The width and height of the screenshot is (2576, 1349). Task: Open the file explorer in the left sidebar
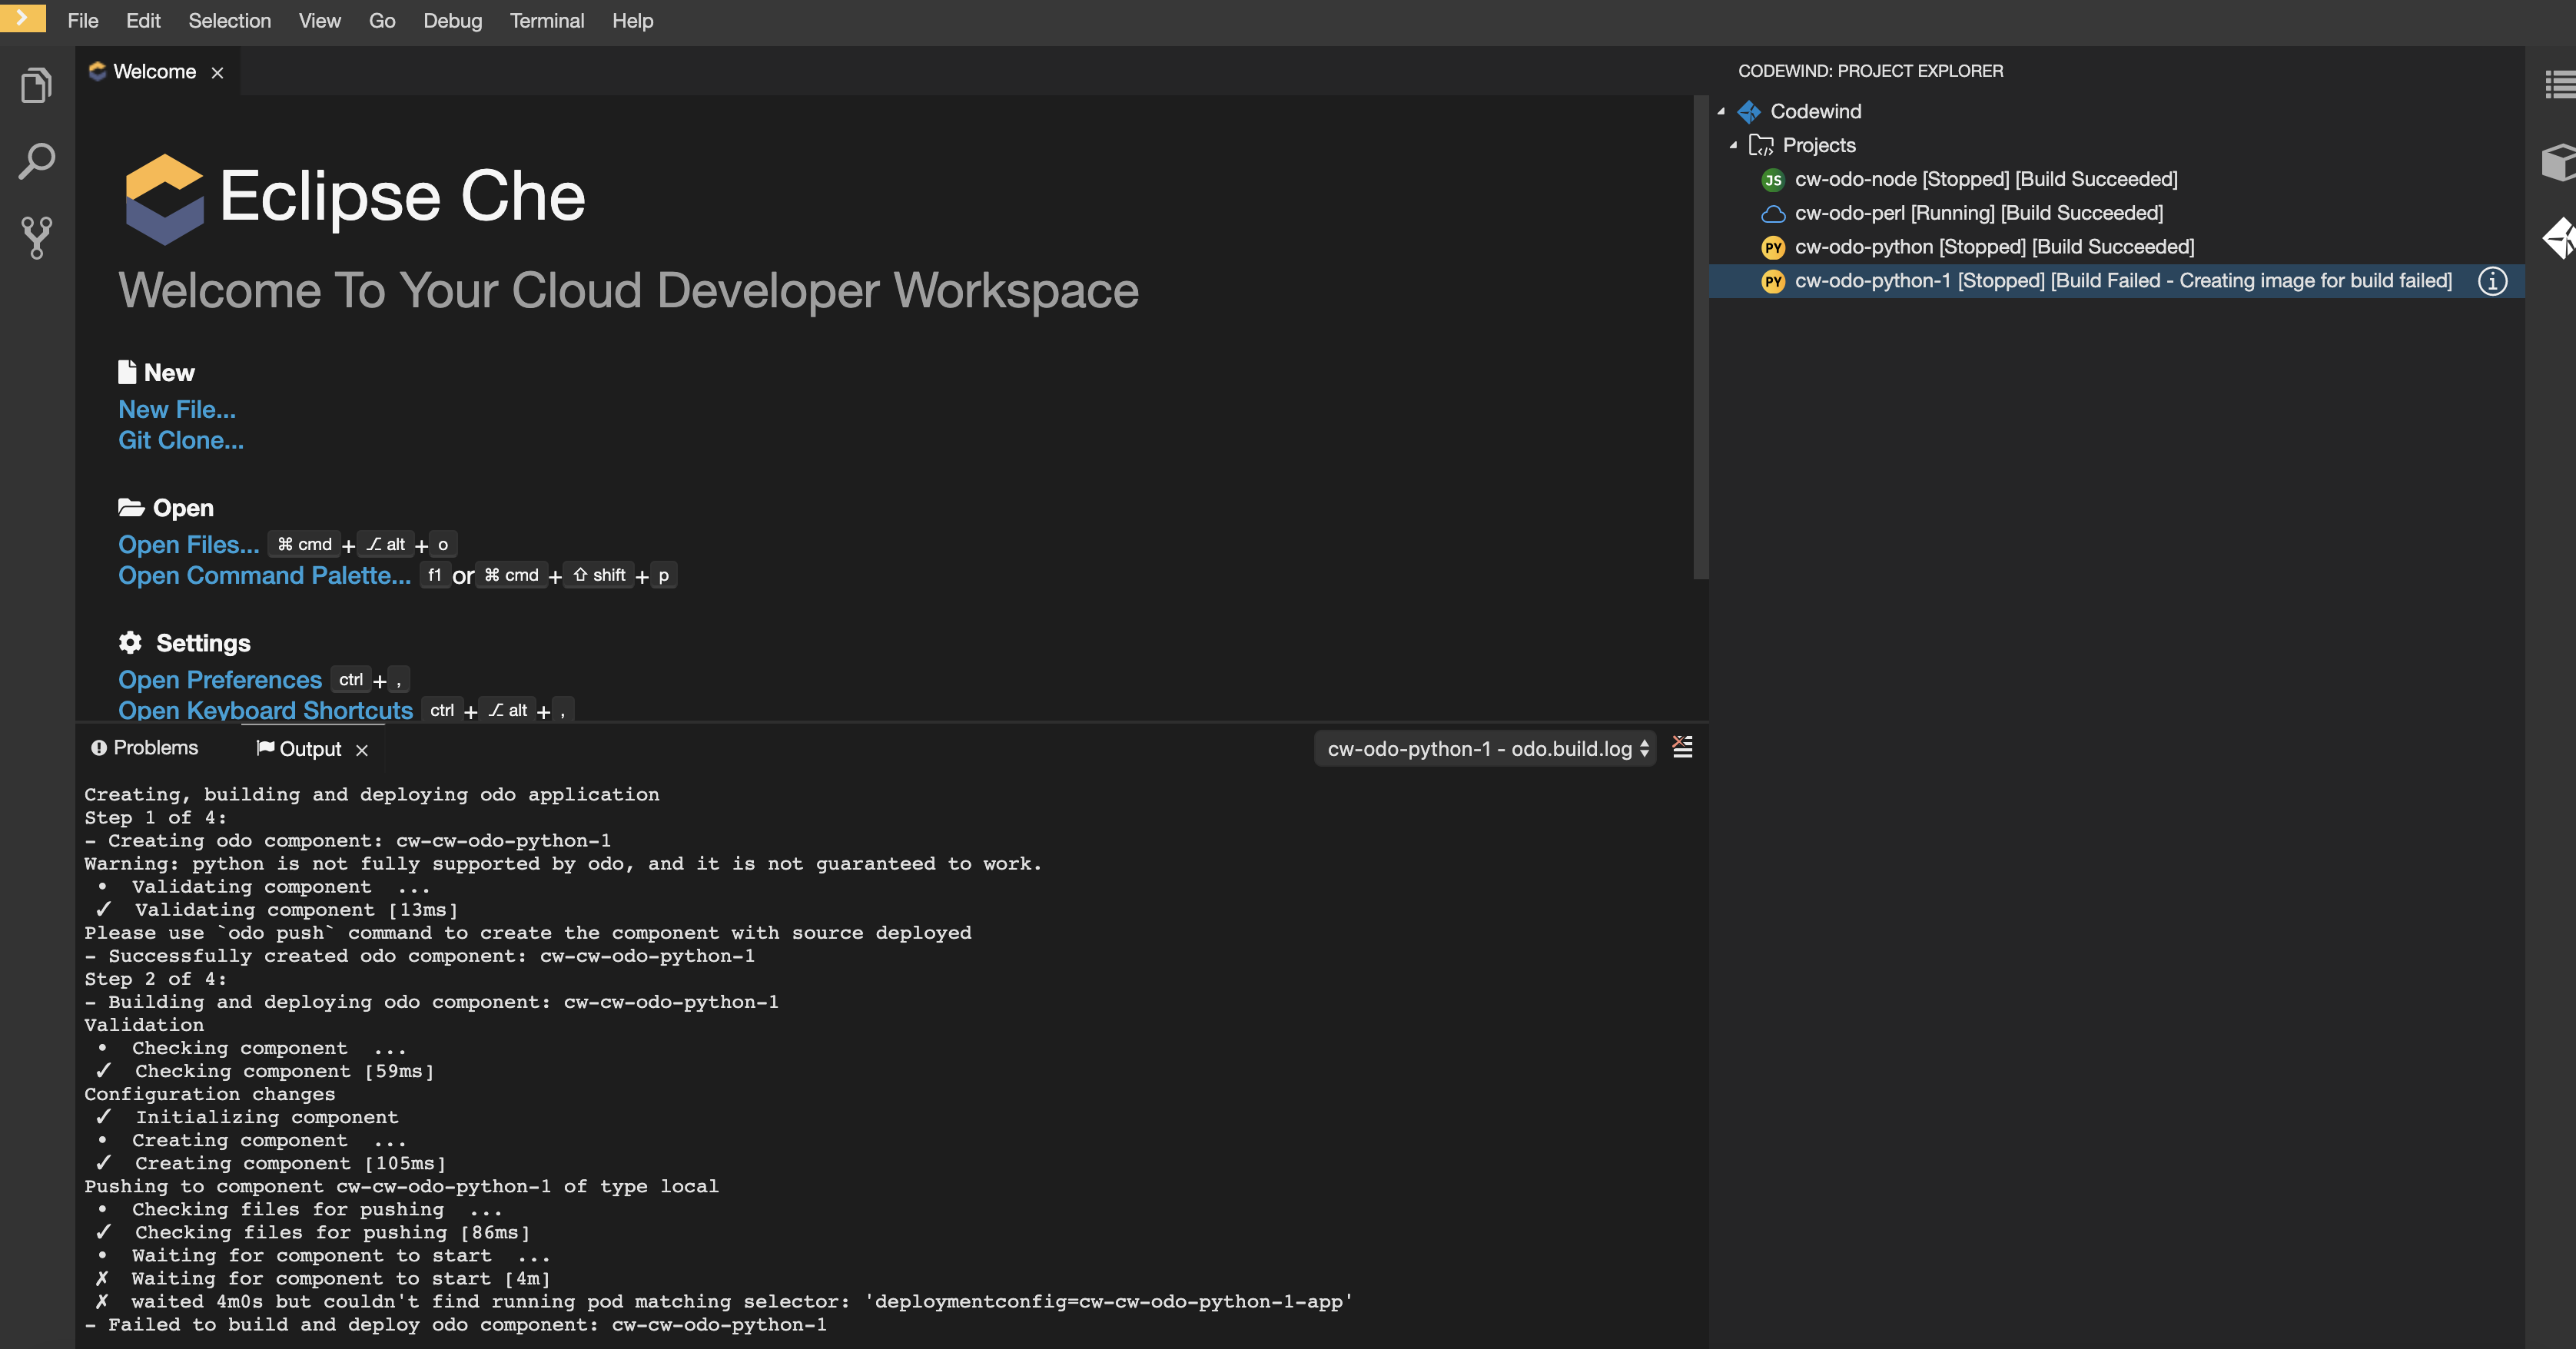tap(36, 84)
